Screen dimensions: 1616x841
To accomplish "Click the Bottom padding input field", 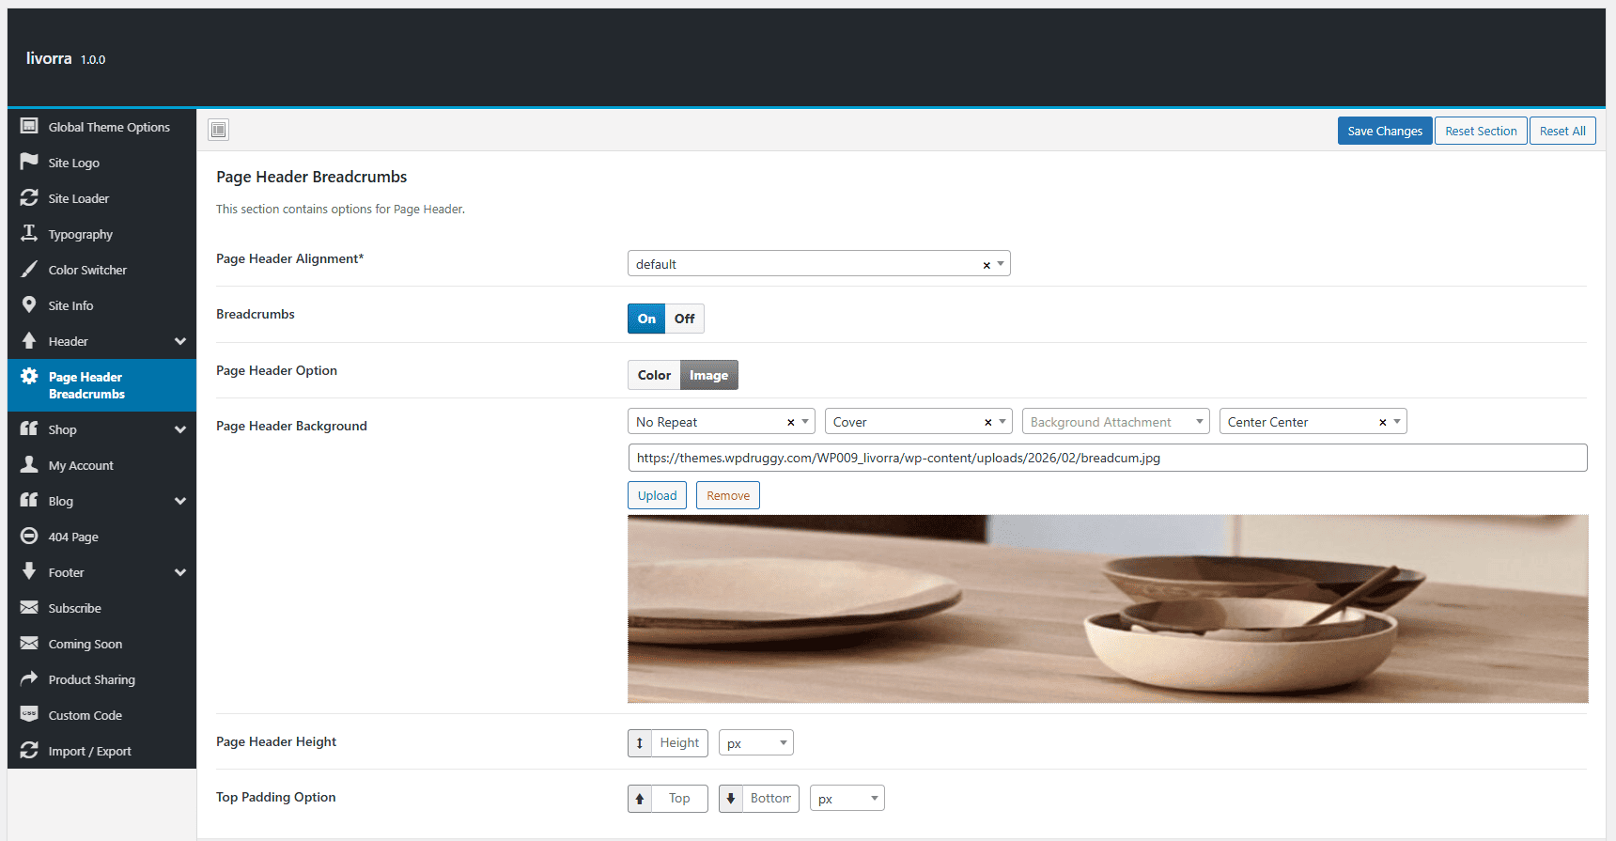I will (x=770, y=799).
